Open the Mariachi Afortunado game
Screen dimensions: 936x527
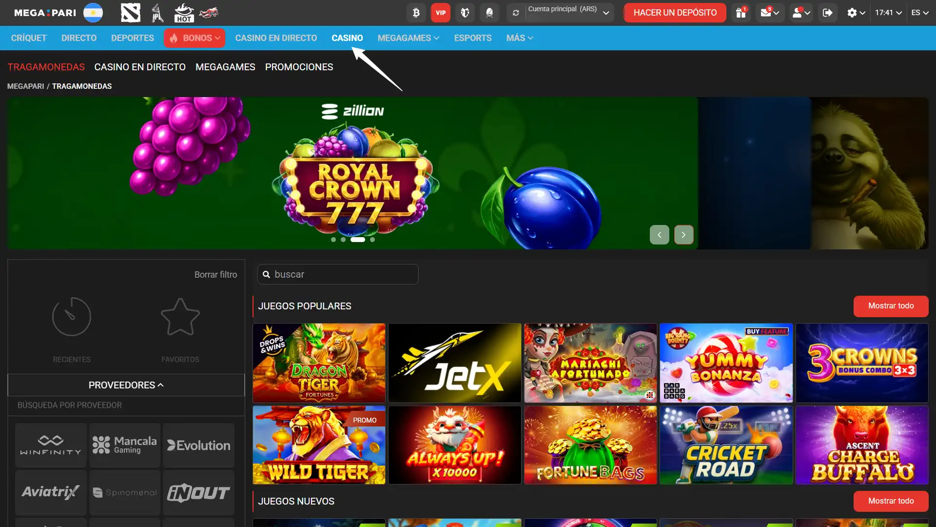tap(590, 363)
